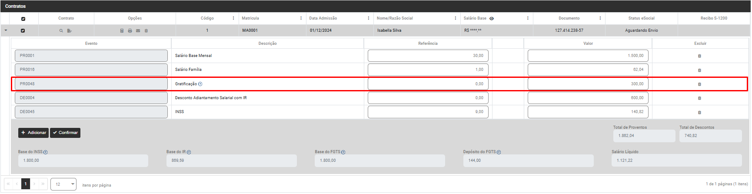Open the calculator icon in Opções
This screenshot has width=752, height=194.
coord(122,31)
